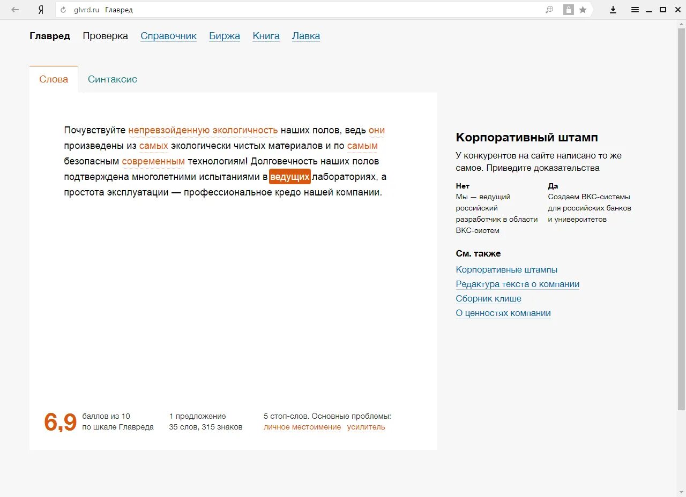Switch to Синтаксис tab
This screenshot has width=686, height=497.
113,79
